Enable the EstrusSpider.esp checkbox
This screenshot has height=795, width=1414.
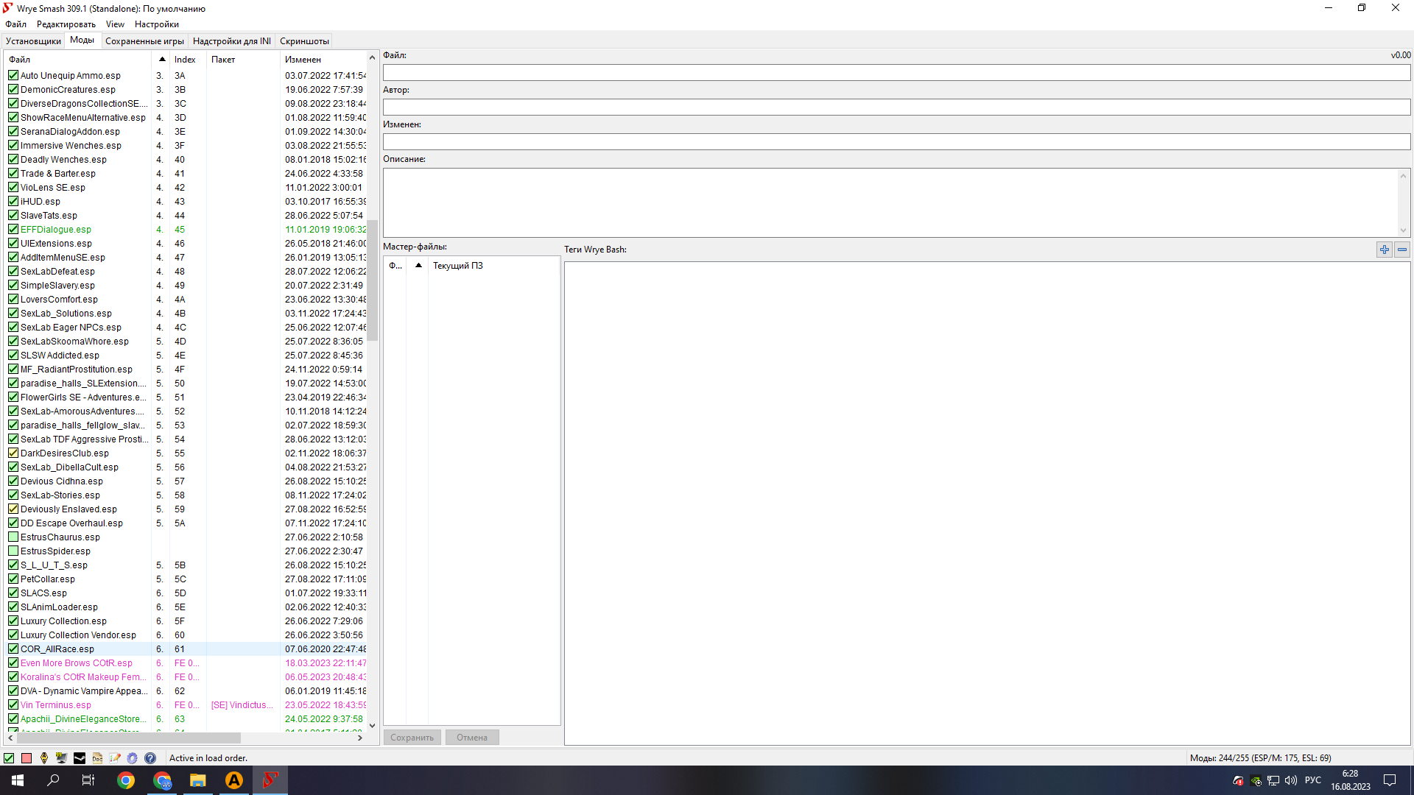click(13, 551)
